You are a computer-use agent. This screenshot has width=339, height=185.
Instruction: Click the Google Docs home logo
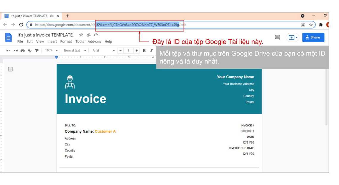click(9, 38)
